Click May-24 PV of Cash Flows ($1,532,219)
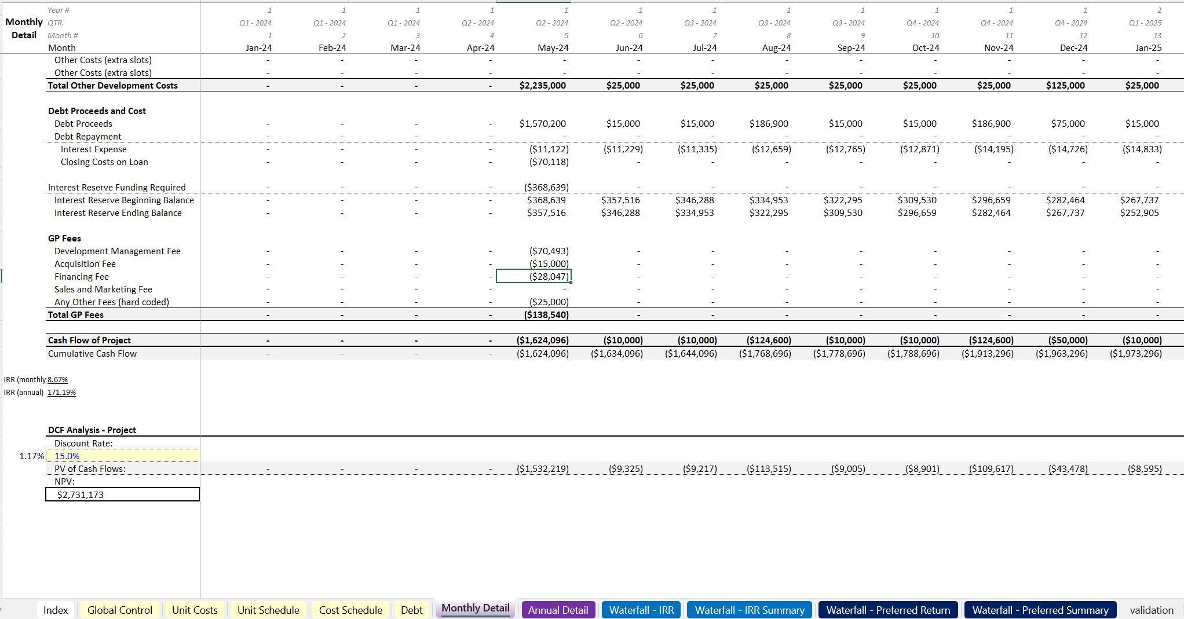Image resolution: width=1184 pixels, height=619 pixels. [543, 468]
